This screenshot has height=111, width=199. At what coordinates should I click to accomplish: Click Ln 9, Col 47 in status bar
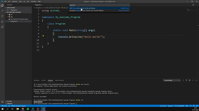point(163,106)
